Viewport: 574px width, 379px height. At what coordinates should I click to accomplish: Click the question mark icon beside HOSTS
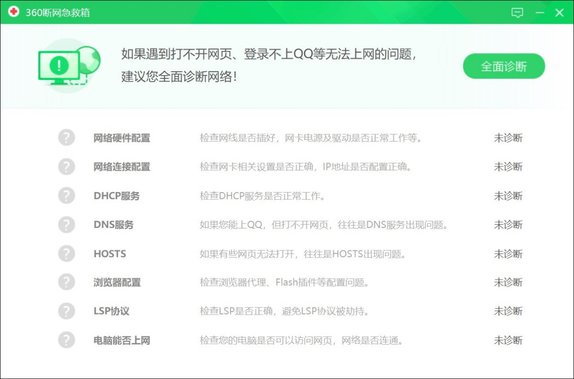click(x=66, y=254)
